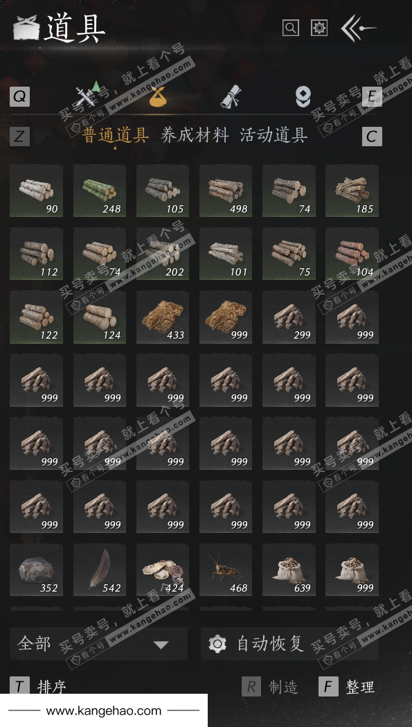
Task: Expand the 全部 filter dropdown
Action: pyautogui.click(x=99, y=644)
